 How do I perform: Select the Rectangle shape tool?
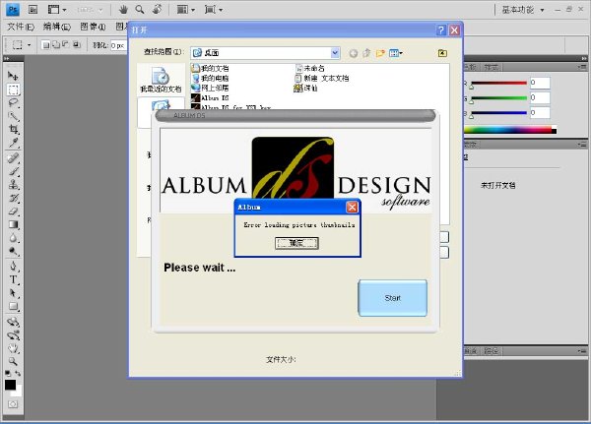[13, 306]
